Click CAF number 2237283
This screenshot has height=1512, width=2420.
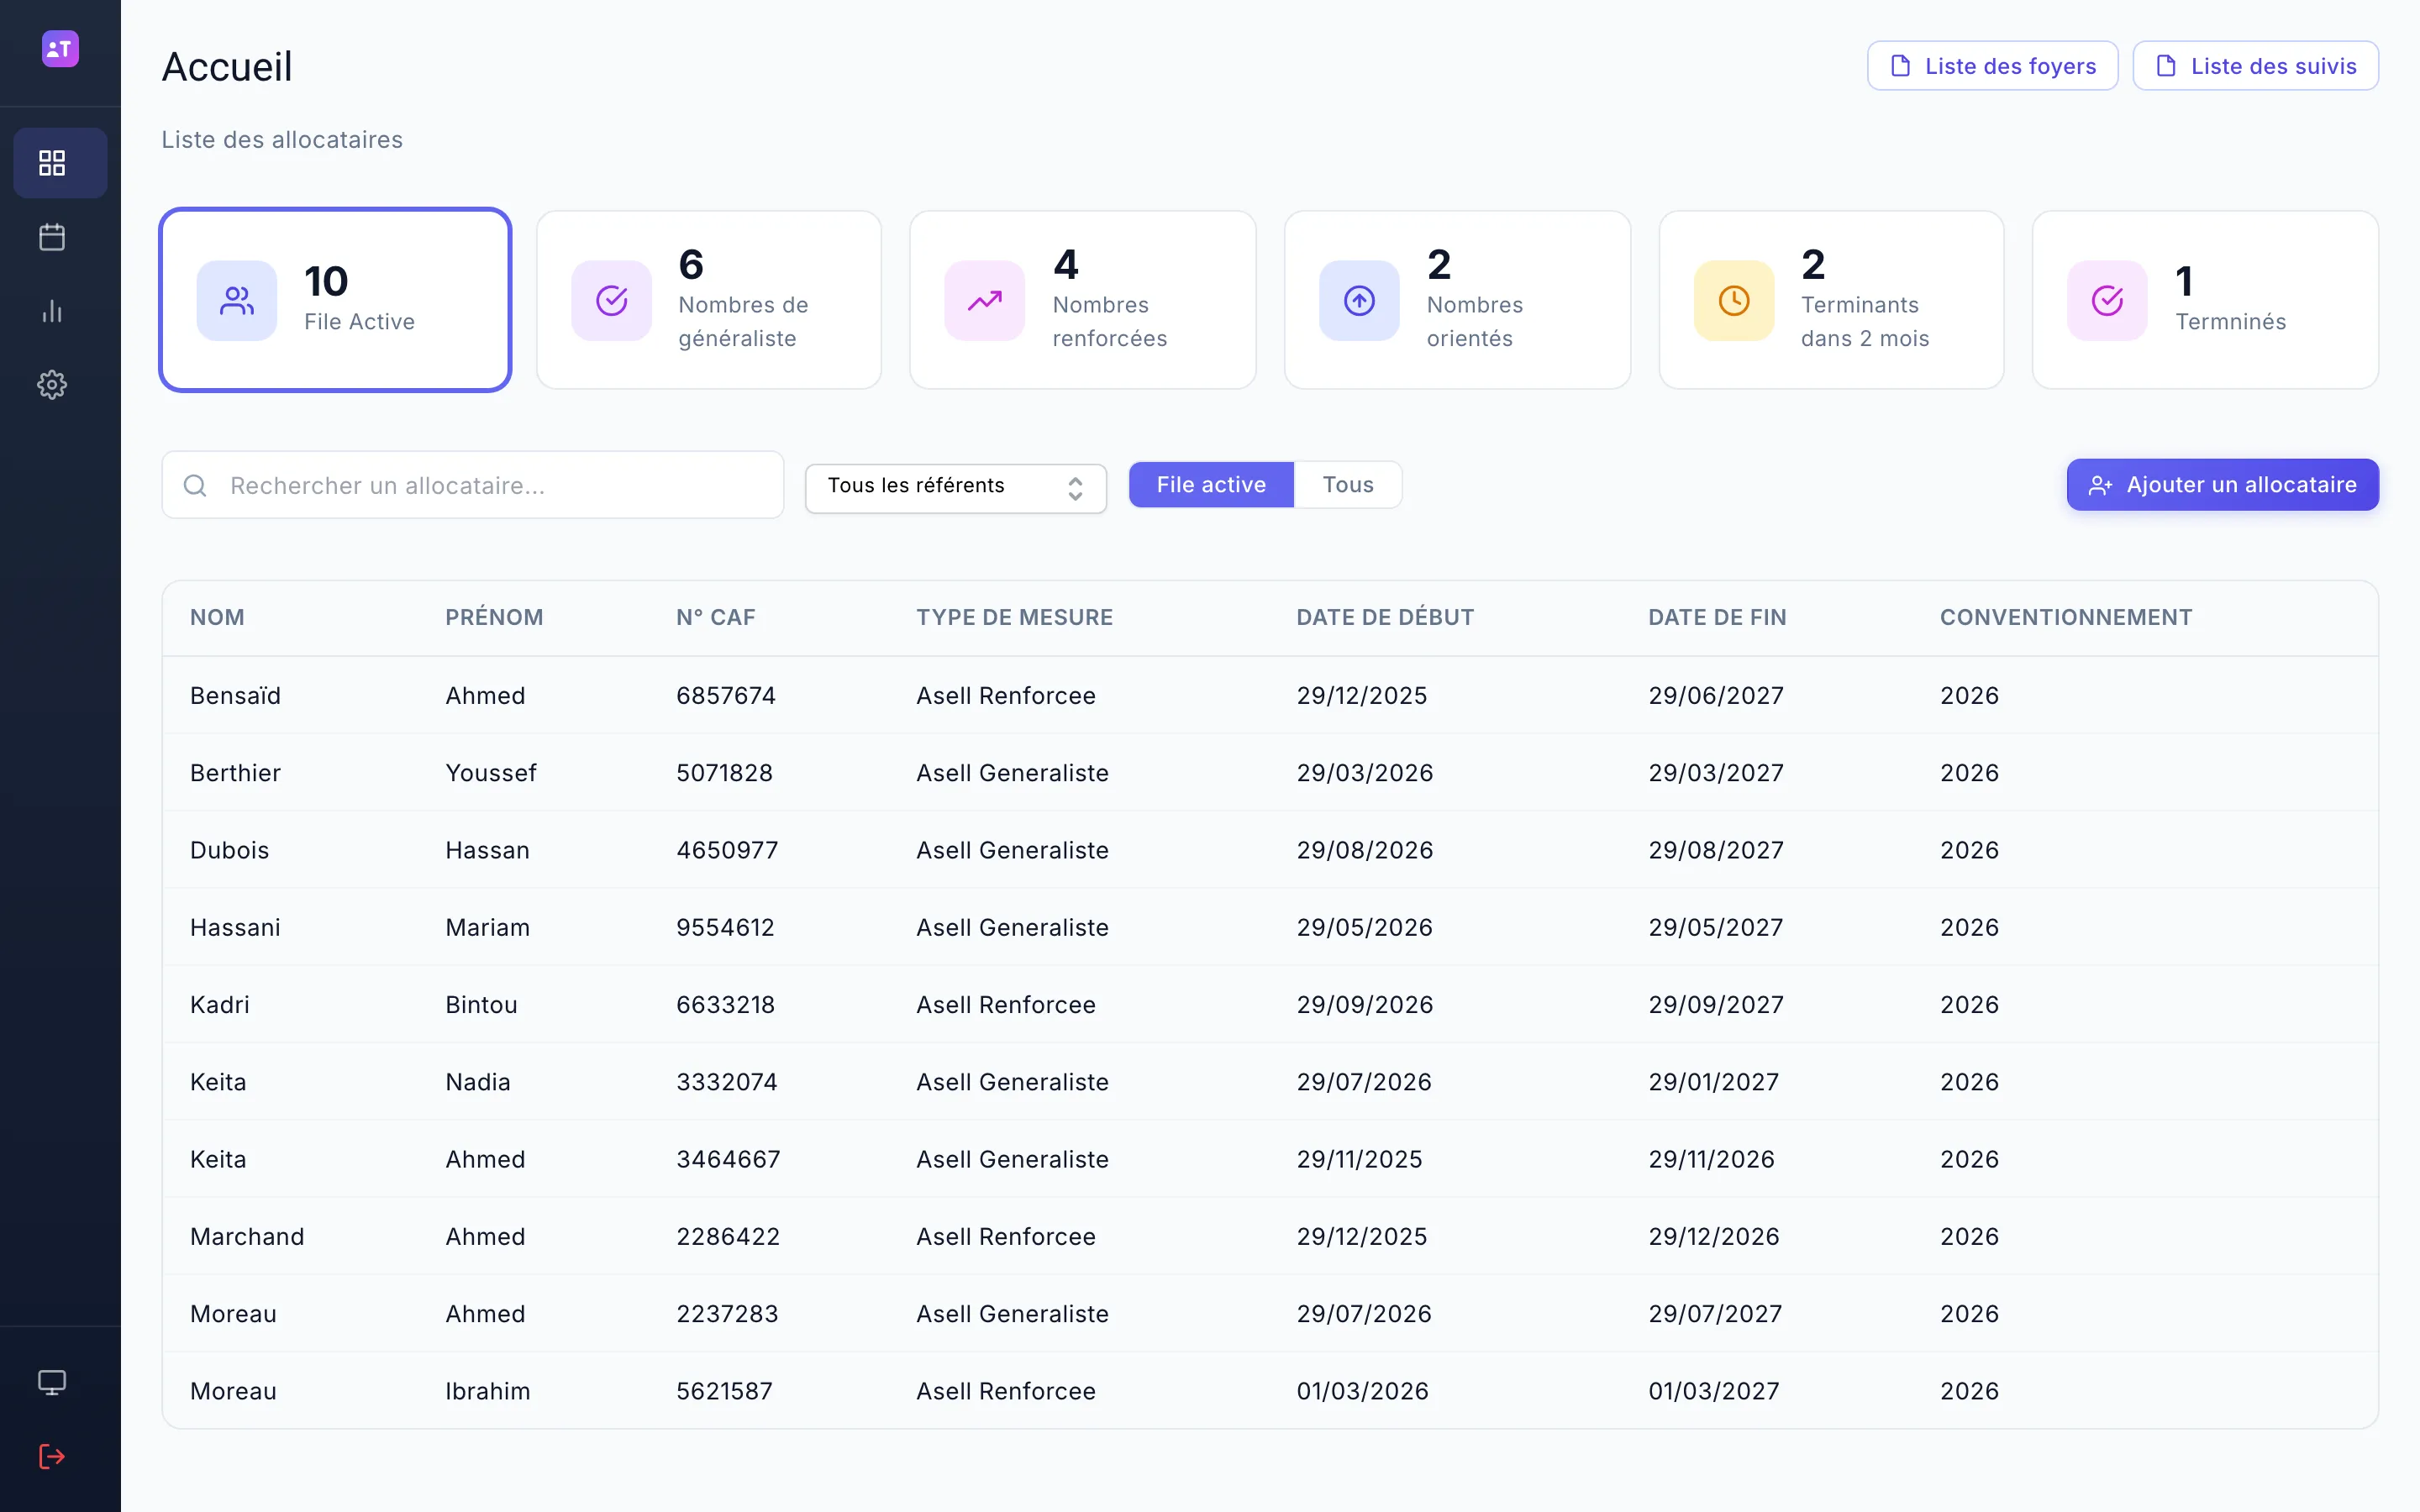click(727, 1314)
